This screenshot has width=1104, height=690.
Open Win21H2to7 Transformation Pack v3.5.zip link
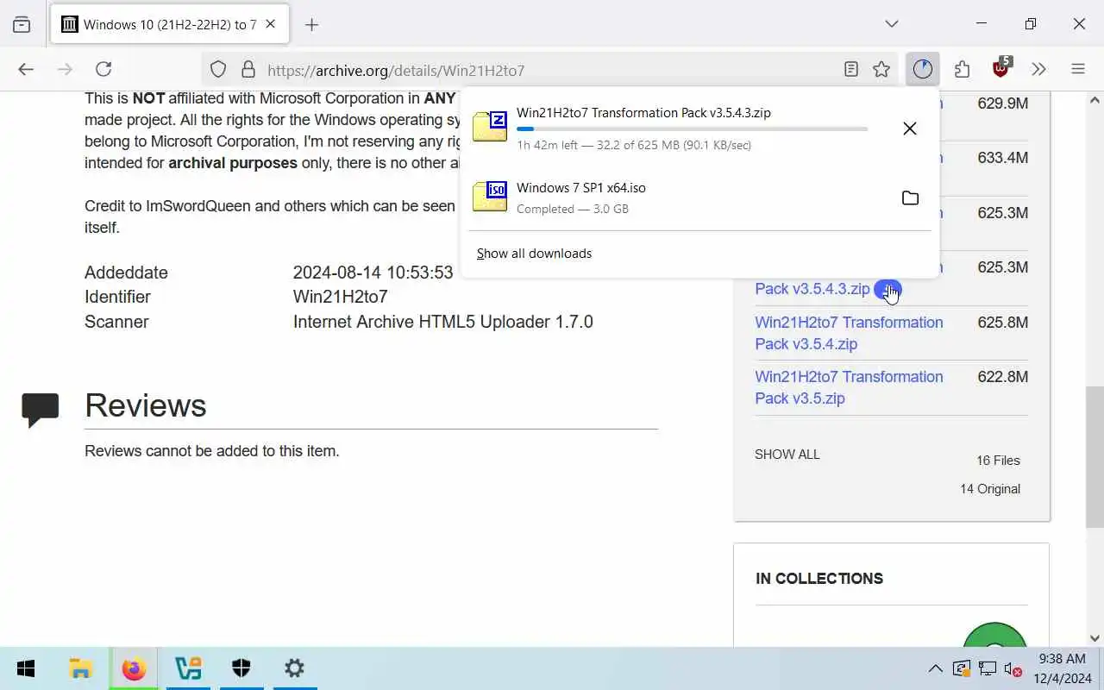point(849,387)
